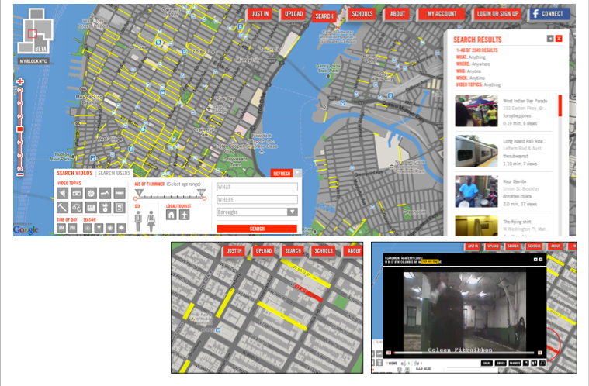Collapse search panel with arrow beside Refresh

coord(297,173)
